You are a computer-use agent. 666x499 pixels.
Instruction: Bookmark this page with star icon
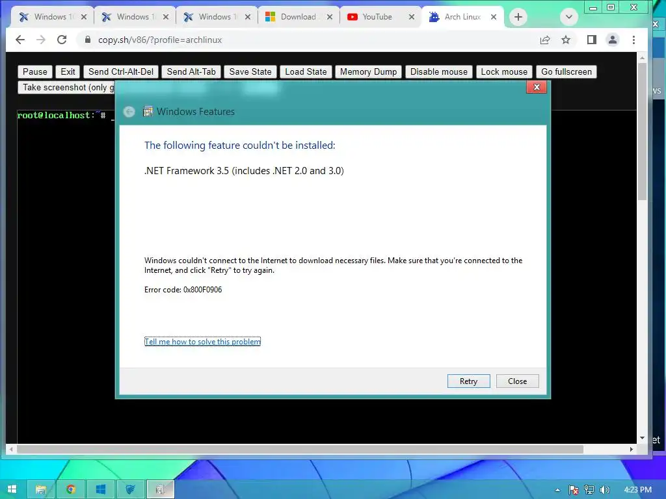click(x=566, y=40)
